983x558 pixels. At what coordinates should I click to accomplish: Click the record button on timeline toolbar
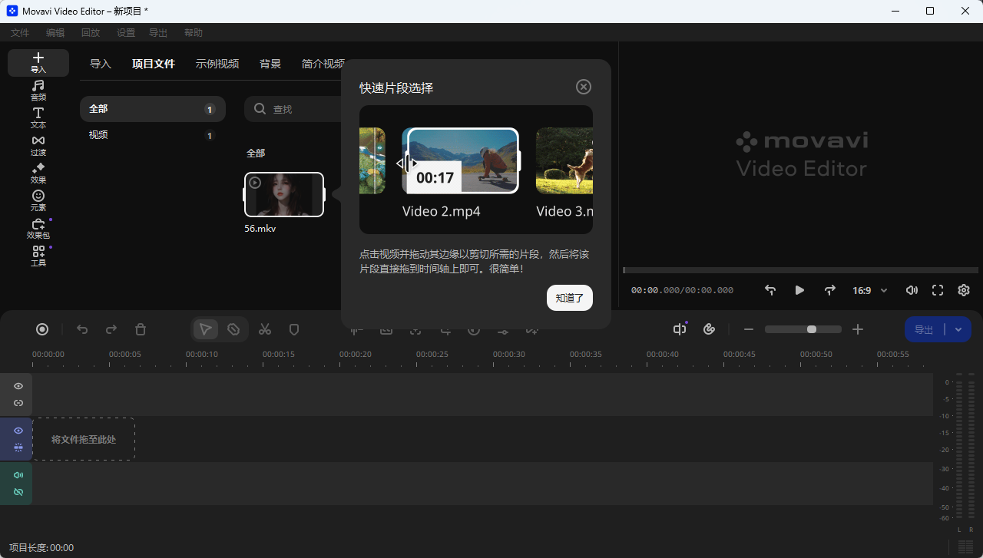coord(42,329)
